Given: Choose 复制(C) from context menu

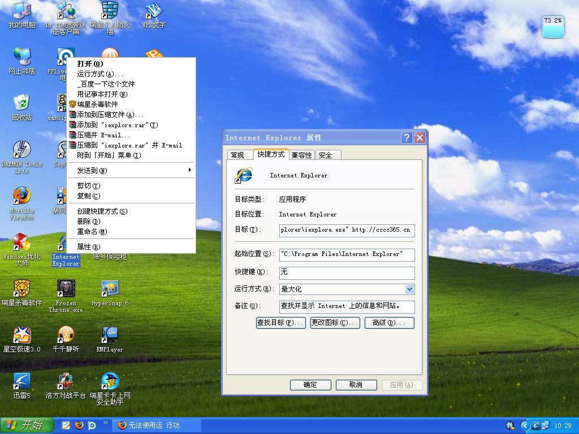Looking at the screenshot, I should (131, 196).
